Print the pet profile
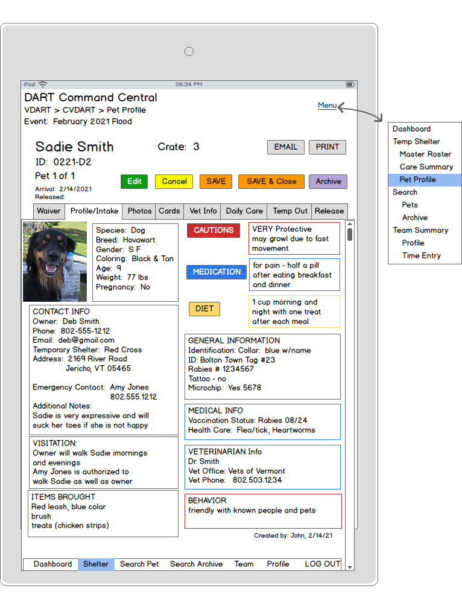 point(328,147)
